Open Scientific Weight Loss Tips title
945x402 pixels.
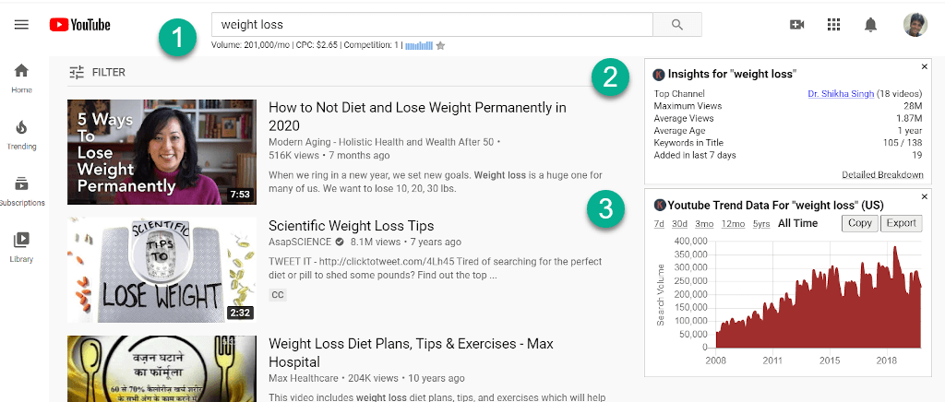(352, 226)
